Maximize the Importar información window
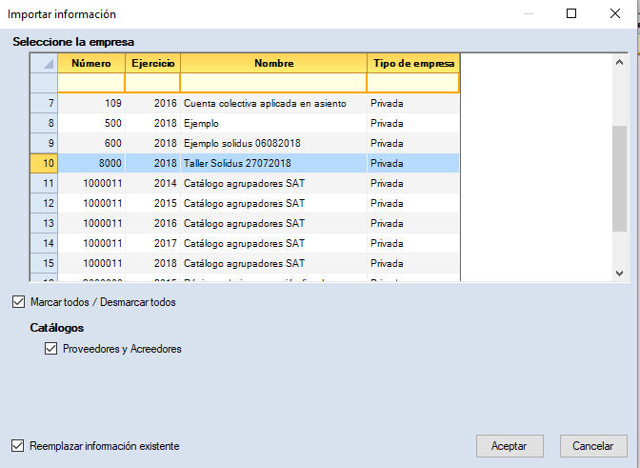The height and width of the screenshot is (468, 640). point(571,14)
